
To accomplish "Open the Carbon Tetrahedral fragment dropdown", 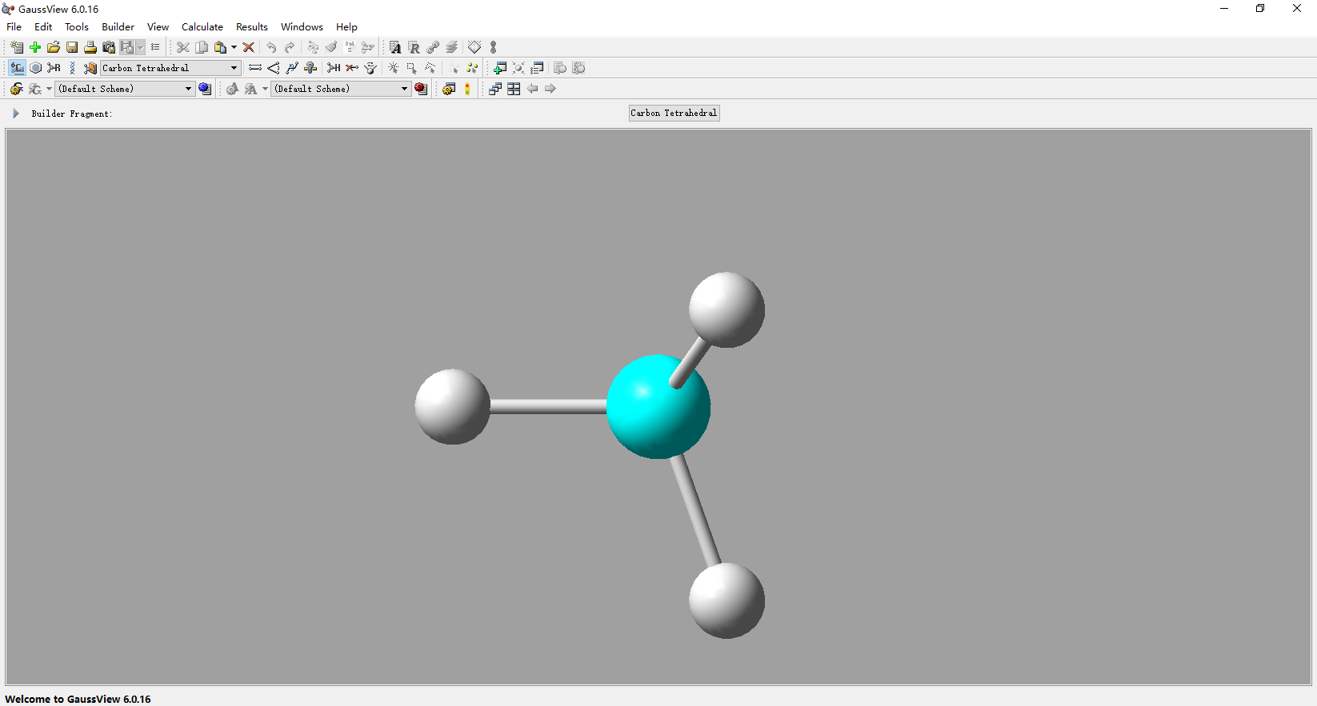I will point(234,68).
